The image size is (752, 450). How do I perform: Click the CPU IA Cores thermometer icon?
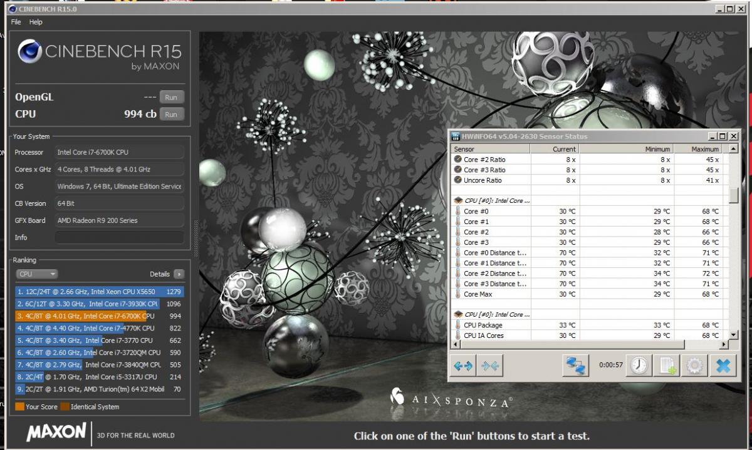click(x=457, y=335)
